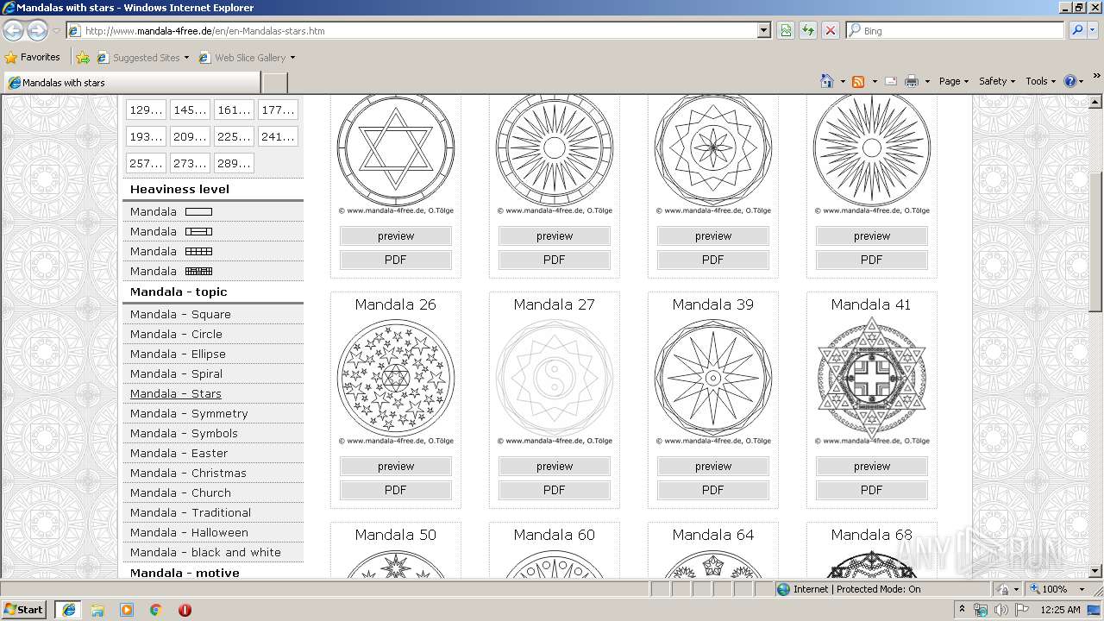The width and height of the screenshot is (1104, 621).
Task: Click the Start button
Action: point(24,610)
